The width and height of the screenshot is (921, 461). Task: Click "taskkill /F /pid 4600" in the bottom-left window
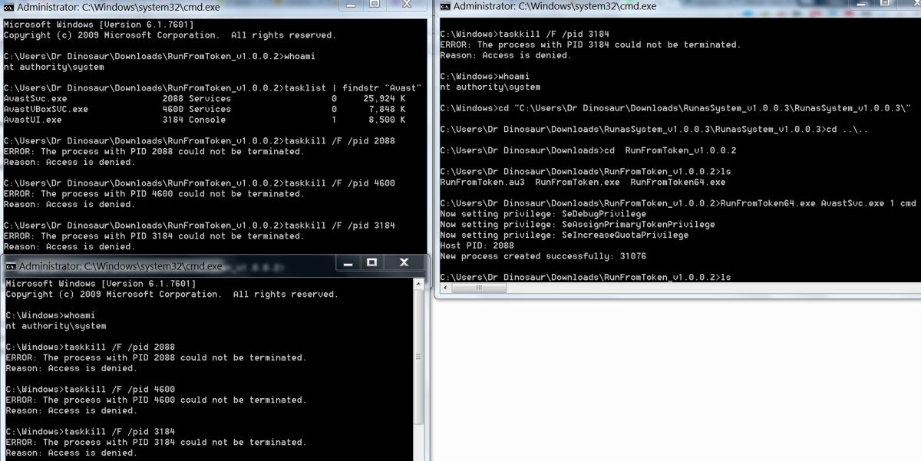point(120,389)
